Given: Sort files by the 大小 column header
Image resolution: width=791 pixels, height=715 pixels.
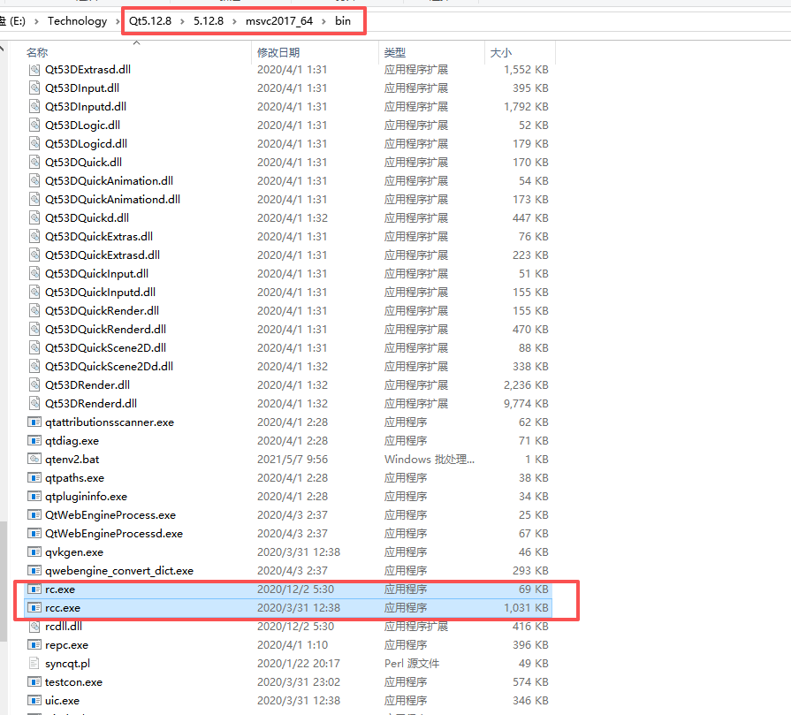Looking at the screenshot, I should [x=501, y=51].
